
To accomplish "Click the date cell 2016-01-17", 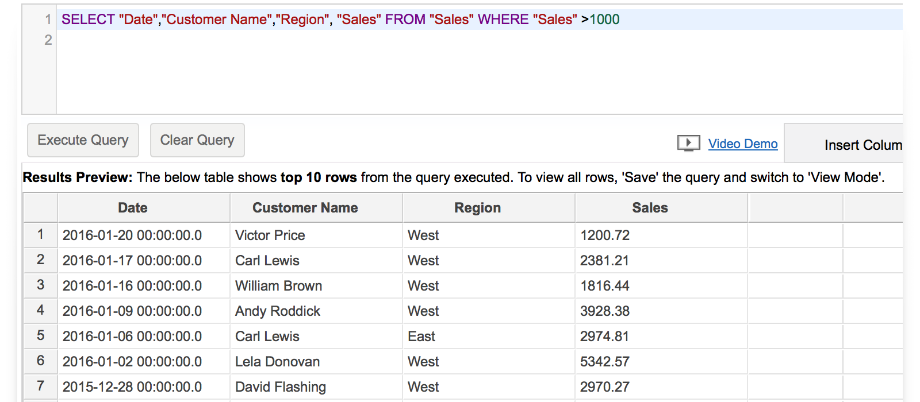I will (132, 261).
